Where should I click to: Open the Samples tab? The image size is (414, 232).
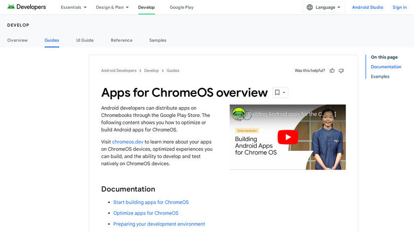(x=158, y=40)
